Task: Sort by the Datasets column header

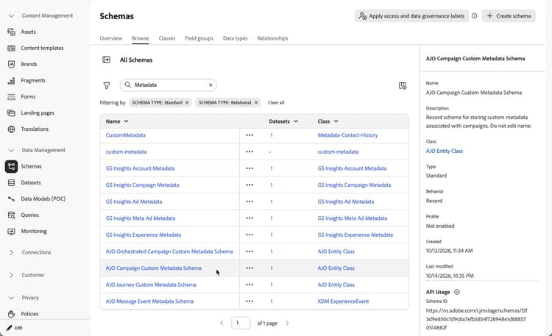Action: tap(283, 121)
